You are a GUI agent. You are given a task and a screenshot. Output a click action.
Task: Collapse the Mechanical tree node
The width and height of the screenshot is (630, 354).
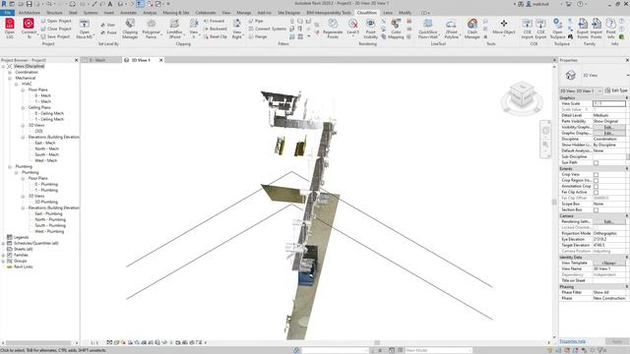coord(10,78)
